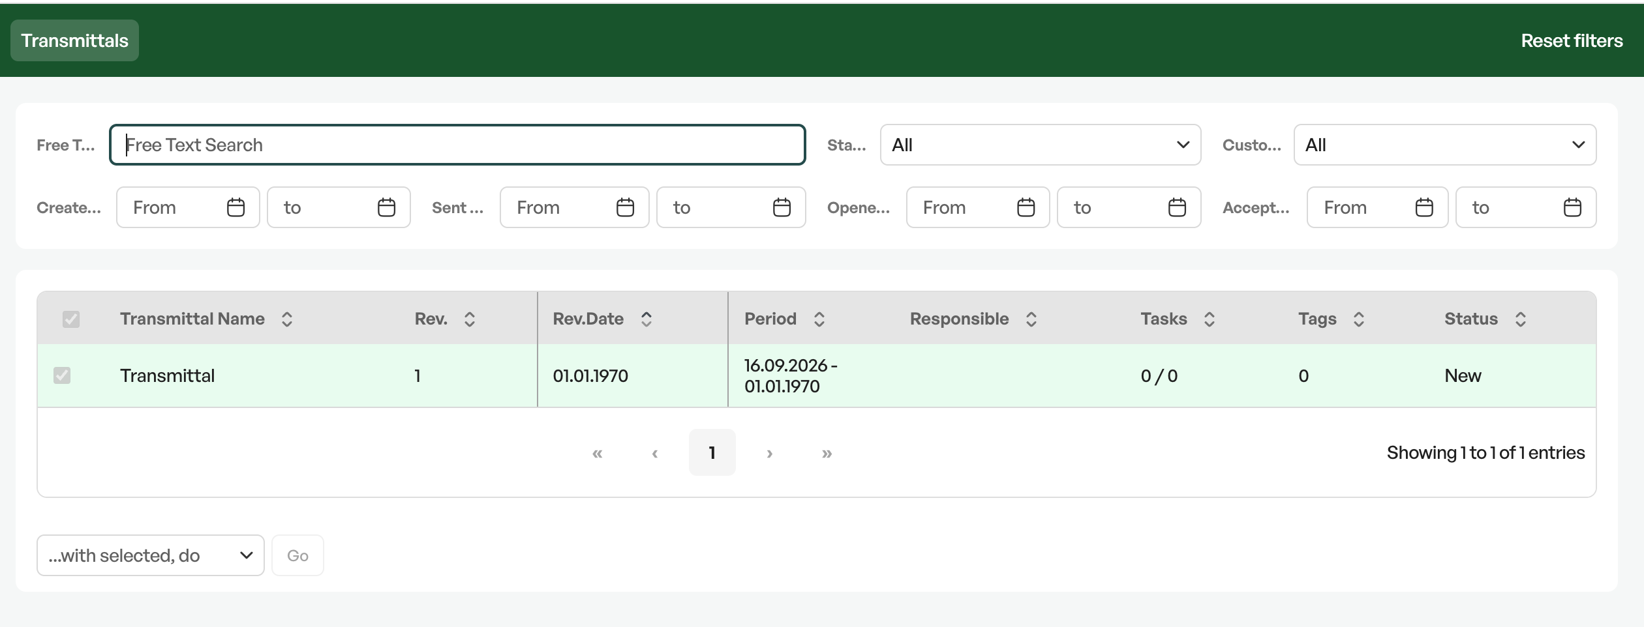1644x627 pixels.
Task: Go to page 1 in pagination
Action: [712, 452]
